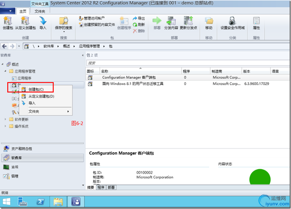Click the 分发内容 ribbon icon
Screen dimensions: 291x209
pyautogui.click(x=171, y=21)
